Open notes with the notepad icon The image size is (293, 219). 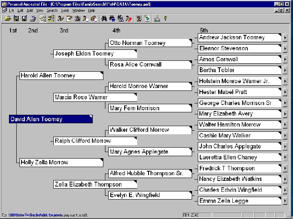[69, 18]
